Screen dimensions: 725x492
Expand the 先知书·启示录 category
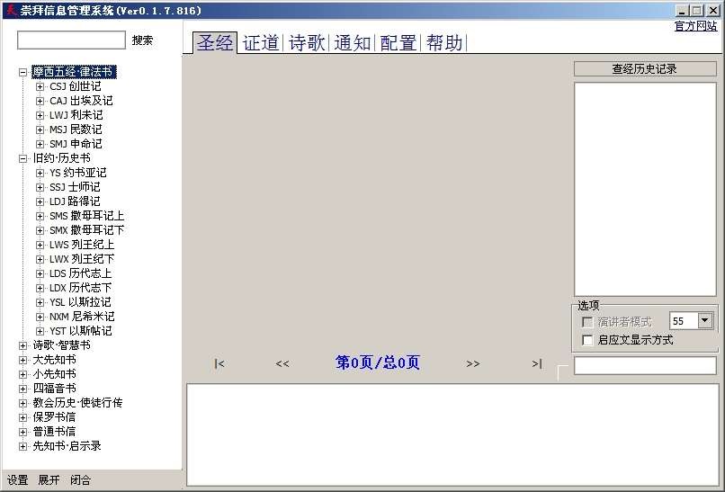22,446
